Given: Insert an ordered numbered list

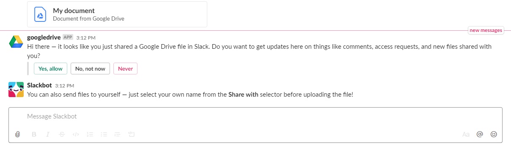Looking at the screenshot, I should pyautogui.click(x=90, y=135).
